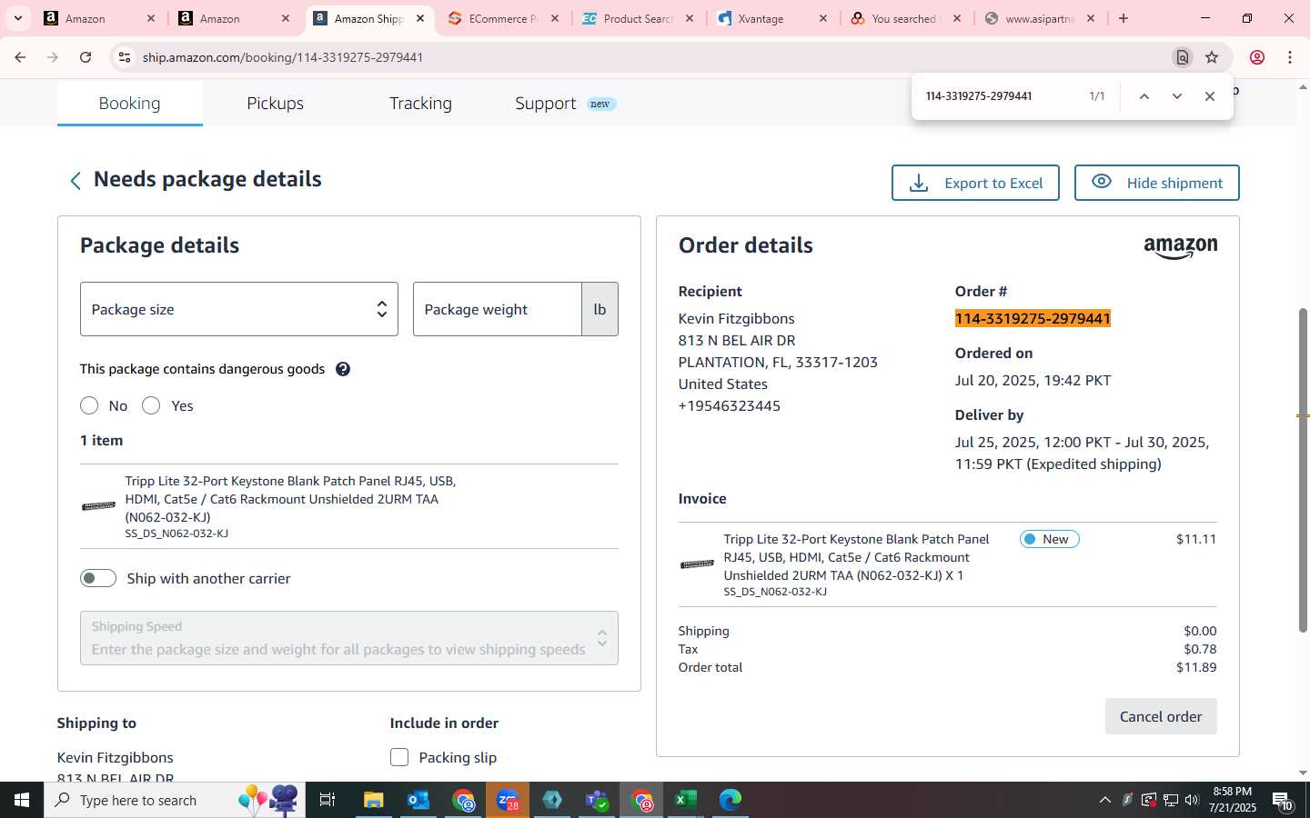Open Excel from the taskbar

pos(686,800)
